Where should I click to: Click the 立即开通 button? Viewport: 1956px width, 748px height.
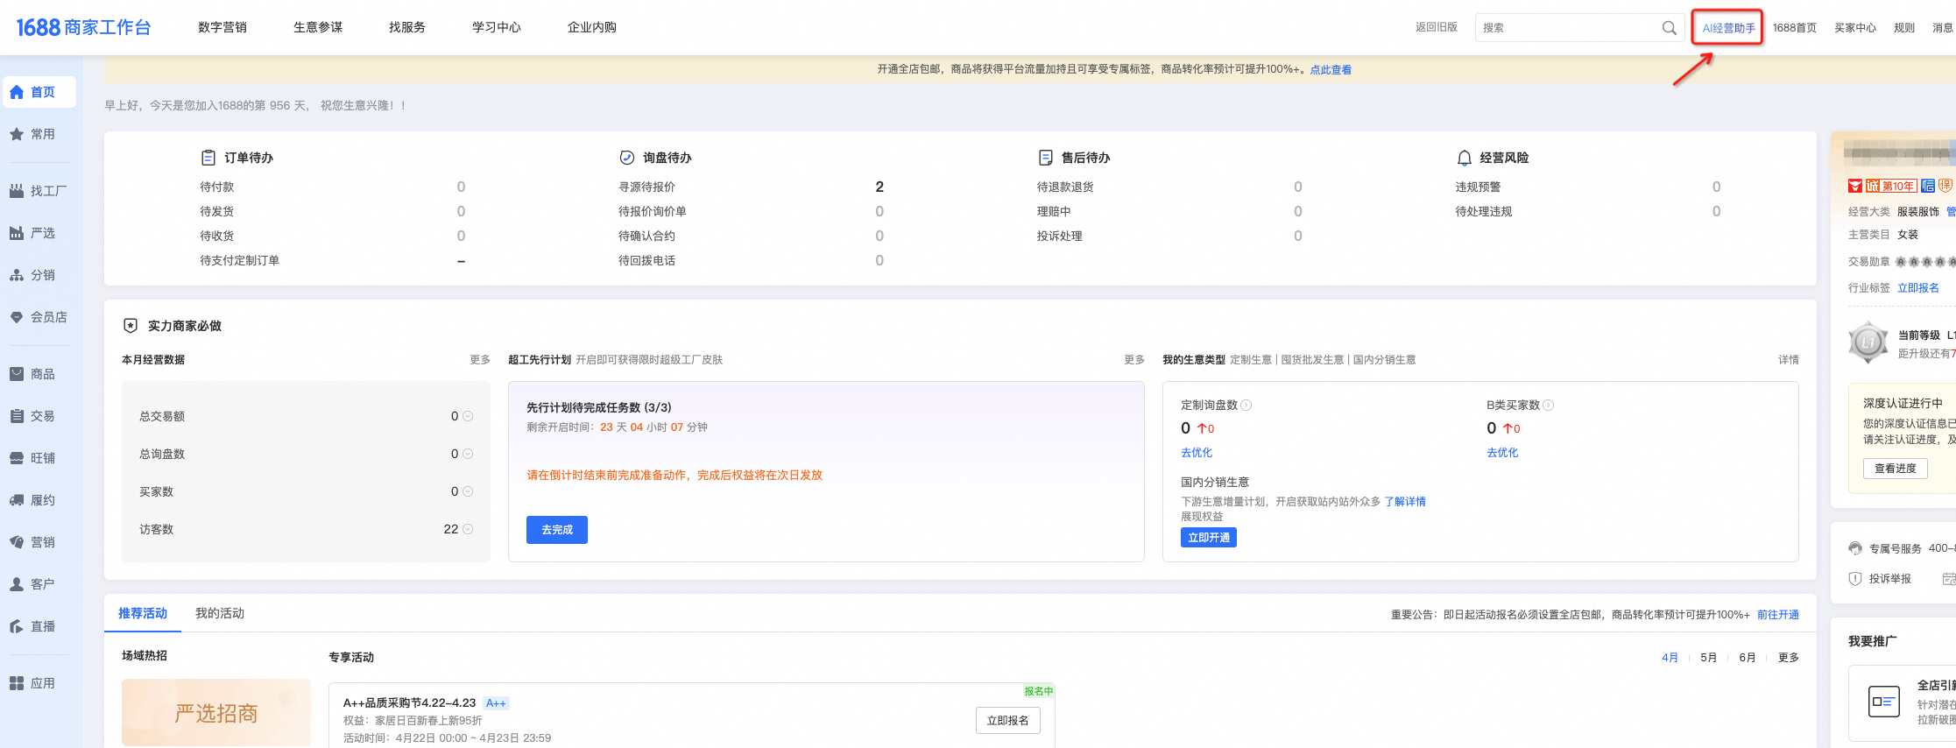coord(1208,538)
